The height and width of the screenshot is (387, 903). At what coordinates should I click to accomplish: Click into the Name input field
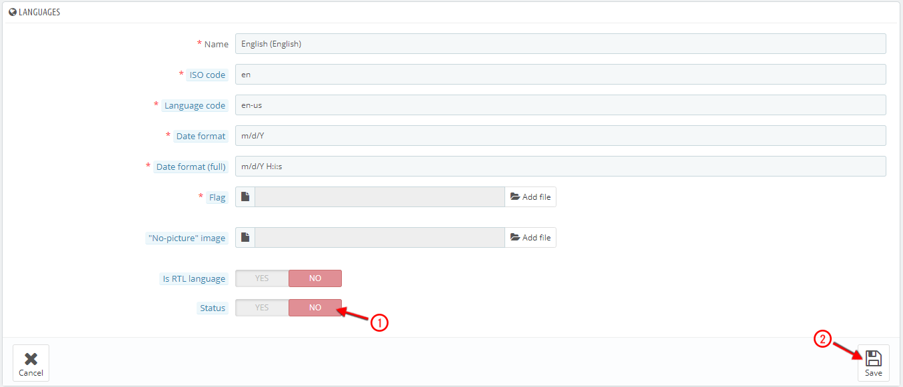click(560, 44)
